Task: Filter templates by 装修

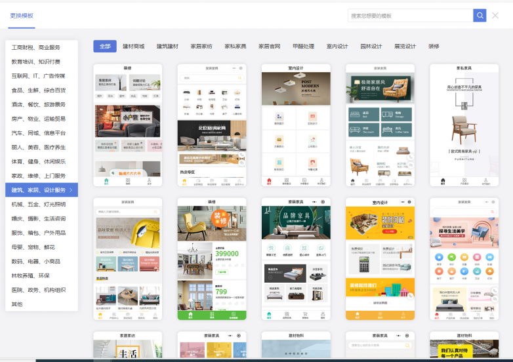Action: click(434, 46)
